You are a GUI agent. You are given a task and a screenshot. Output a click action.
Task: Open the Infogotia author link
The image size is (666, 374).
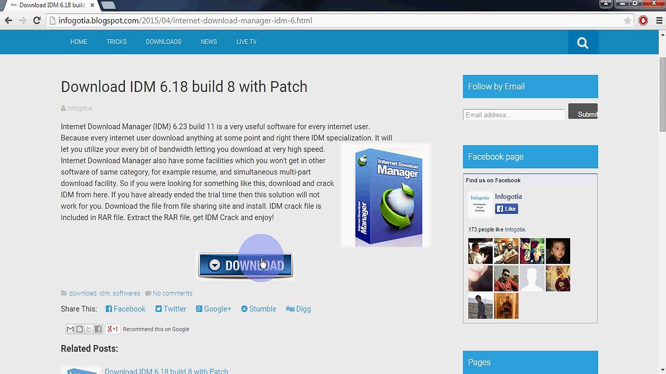[80, 108]
